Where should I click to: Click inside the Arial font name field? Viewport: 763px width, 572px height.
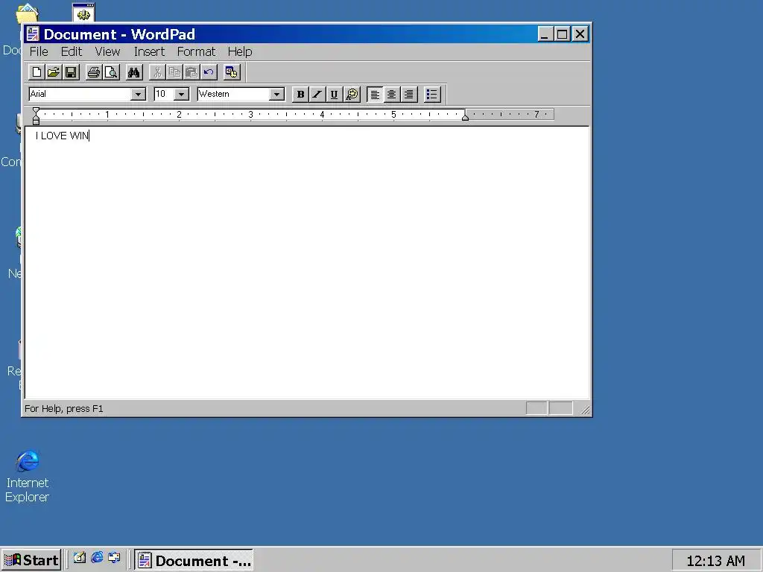[80, 95]
